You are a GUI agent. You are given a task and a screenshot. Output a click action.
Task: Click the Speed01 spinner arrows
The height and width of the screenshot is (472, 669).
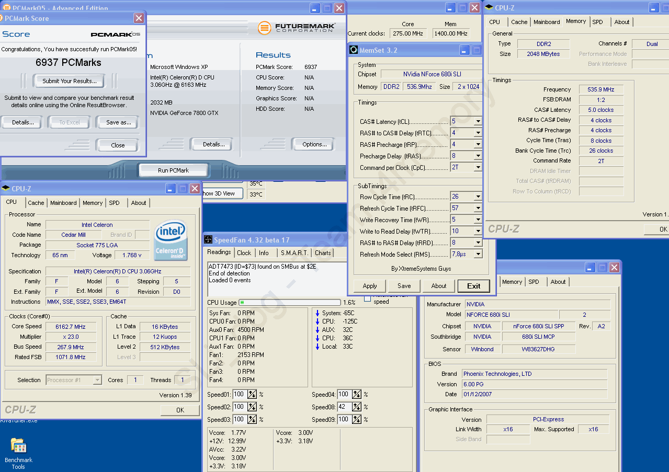[252, 394]
